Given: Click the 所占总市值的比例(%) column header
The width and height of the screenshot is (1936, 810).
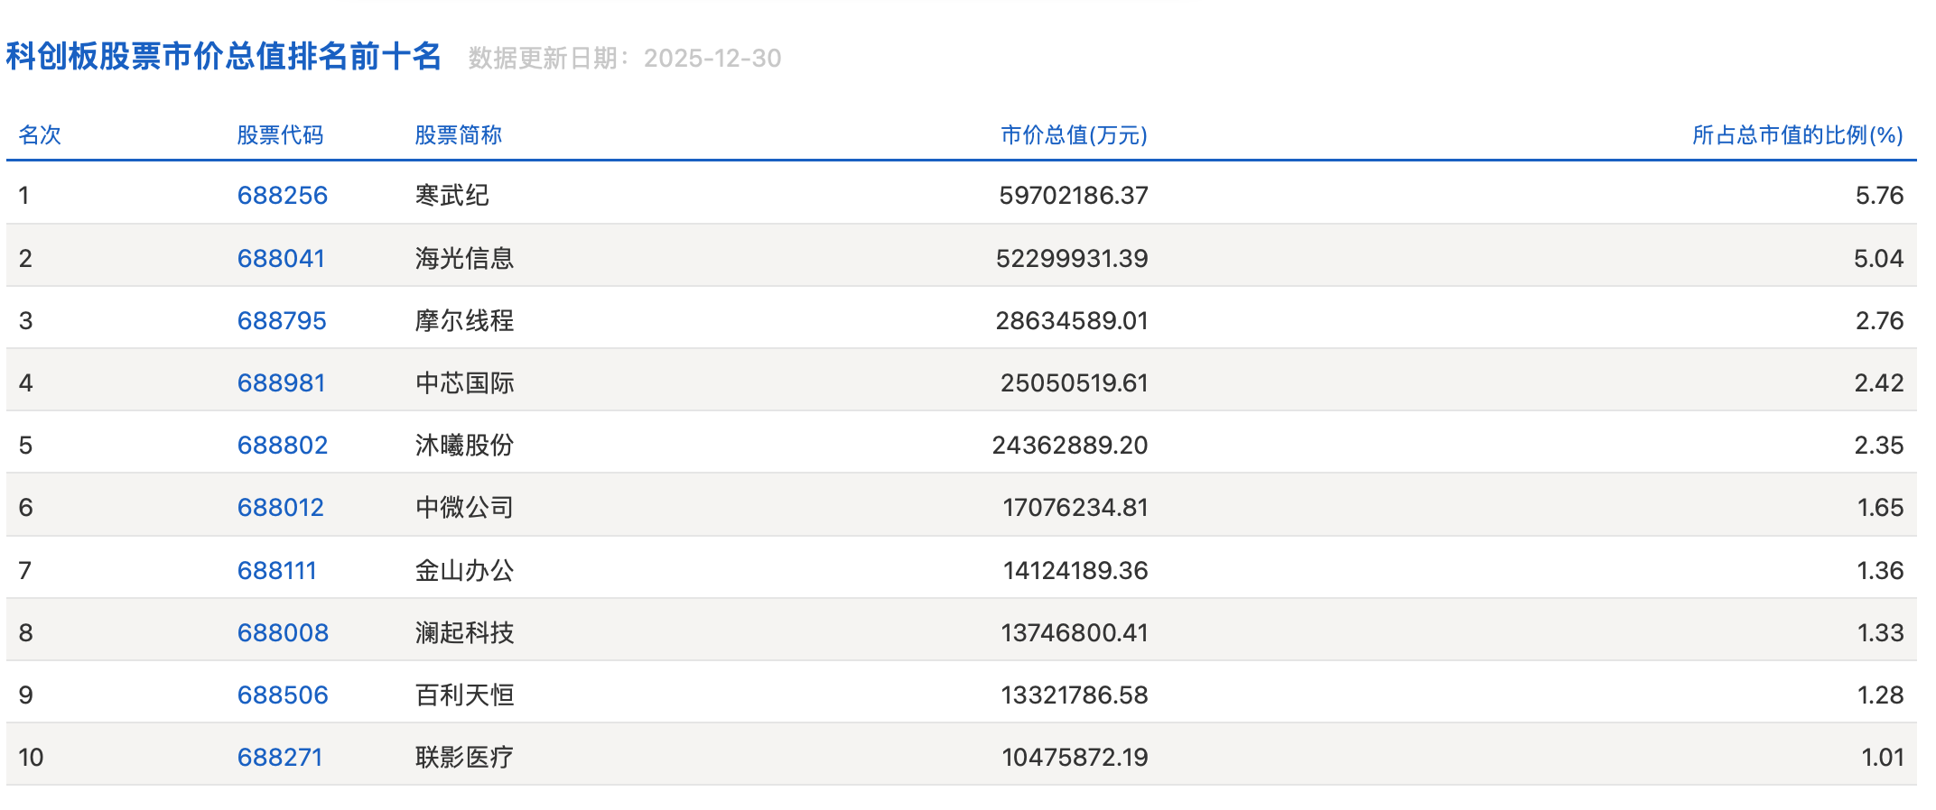Looking at the screenshot, I should [1797, 135].
